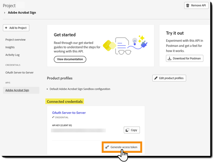The height and width of the screenshot is (162, 213).
Task: Click the Connected credentials heading
Action: (65, 102)
